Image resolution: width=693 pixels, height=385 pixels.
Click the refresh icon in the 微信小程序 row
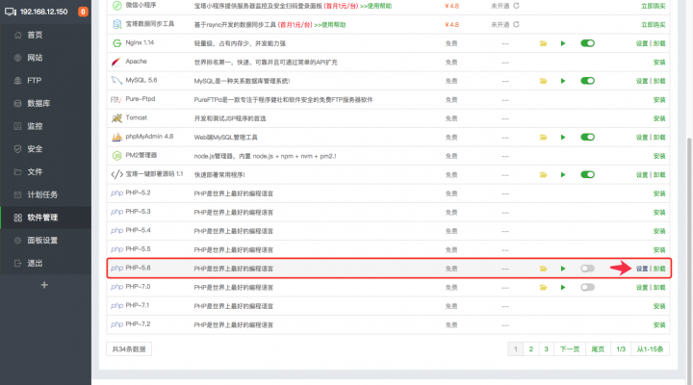click(517, 5)
